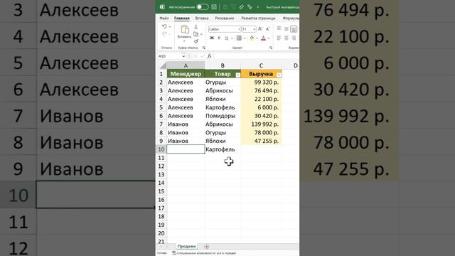Toggle Italic formatting (К)
455x256 pixels.
219,38
